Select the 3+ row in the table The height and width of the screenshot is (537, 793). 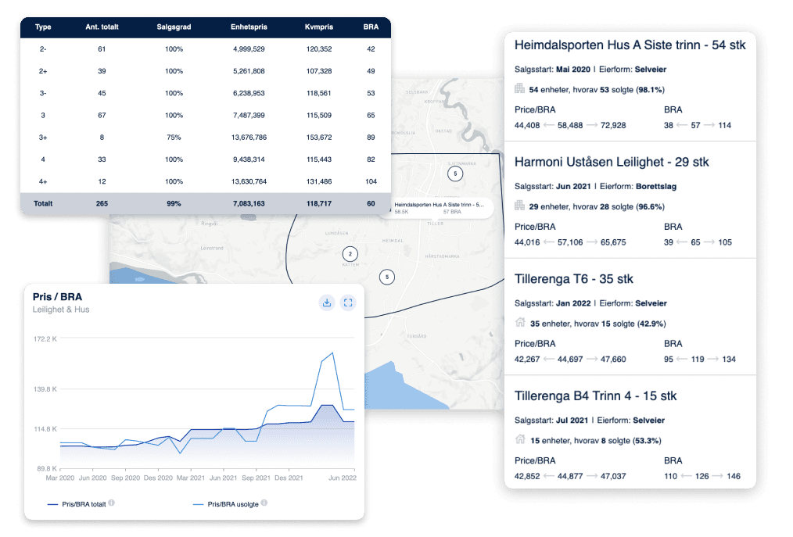tap(205, 138)
